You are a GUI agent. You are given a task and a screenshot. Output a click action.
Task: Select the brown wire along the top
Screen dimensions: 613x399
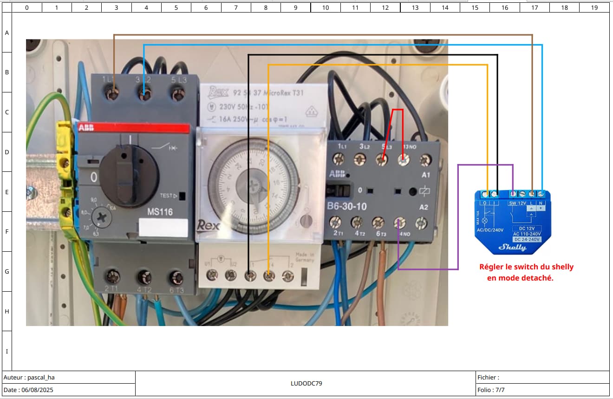pyautogui.click(x=325, y=35)
